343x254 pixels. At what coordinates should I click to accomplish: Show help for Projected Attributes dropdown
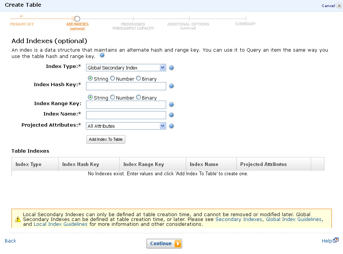click(171, 126)
